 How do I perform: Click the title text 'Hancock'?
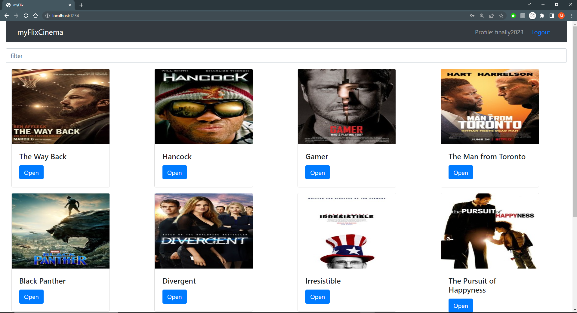click(x=177, y=156)
